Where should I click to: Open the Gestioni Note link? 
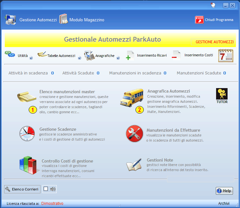(x=160, y=160)
